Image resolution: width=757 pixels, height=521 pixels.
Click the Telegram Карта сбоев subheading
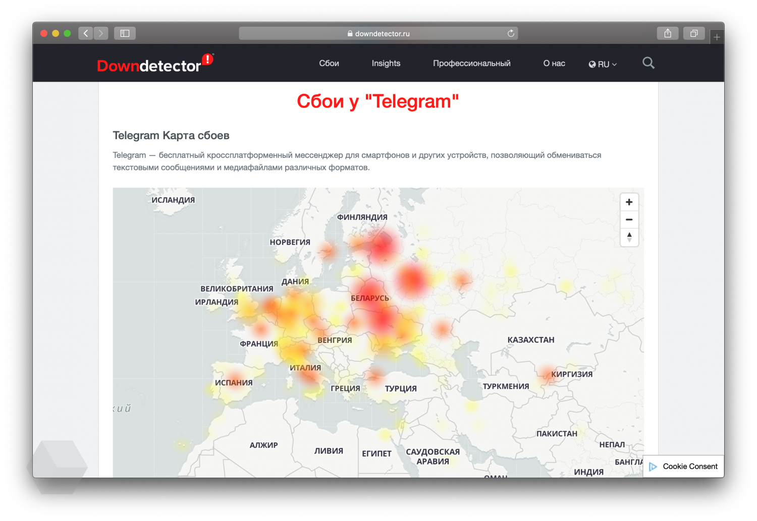pyautogui.click(x=171, y=135)
